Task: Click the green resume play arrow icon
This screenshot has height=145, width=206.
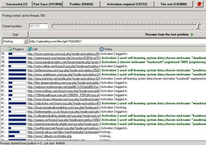Action: [x=192, y=34]
